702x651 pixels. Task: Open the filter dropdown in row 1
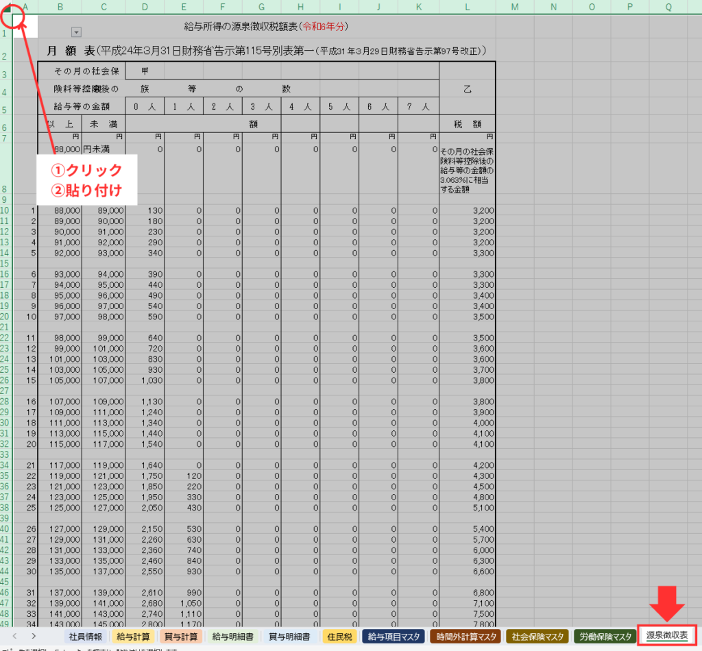[76, 32]
